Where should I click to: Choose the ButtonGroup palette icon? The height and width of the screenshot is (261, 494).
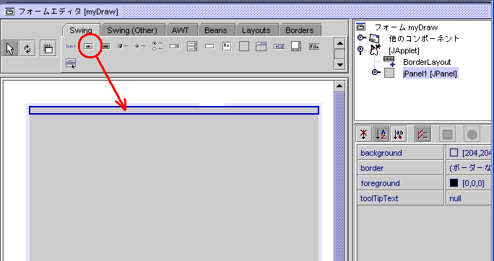pos(157,46)
